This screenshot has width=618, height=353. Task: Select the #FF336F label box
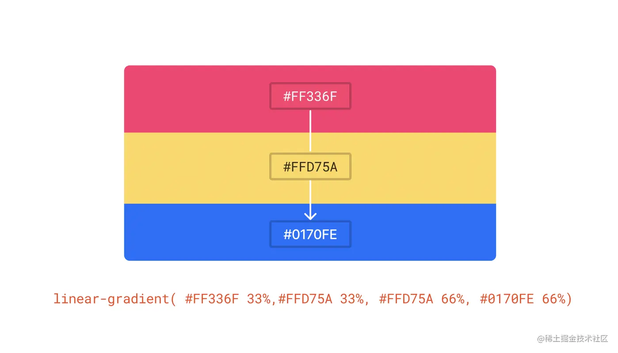pyautogui.click(x=310, y=96)
